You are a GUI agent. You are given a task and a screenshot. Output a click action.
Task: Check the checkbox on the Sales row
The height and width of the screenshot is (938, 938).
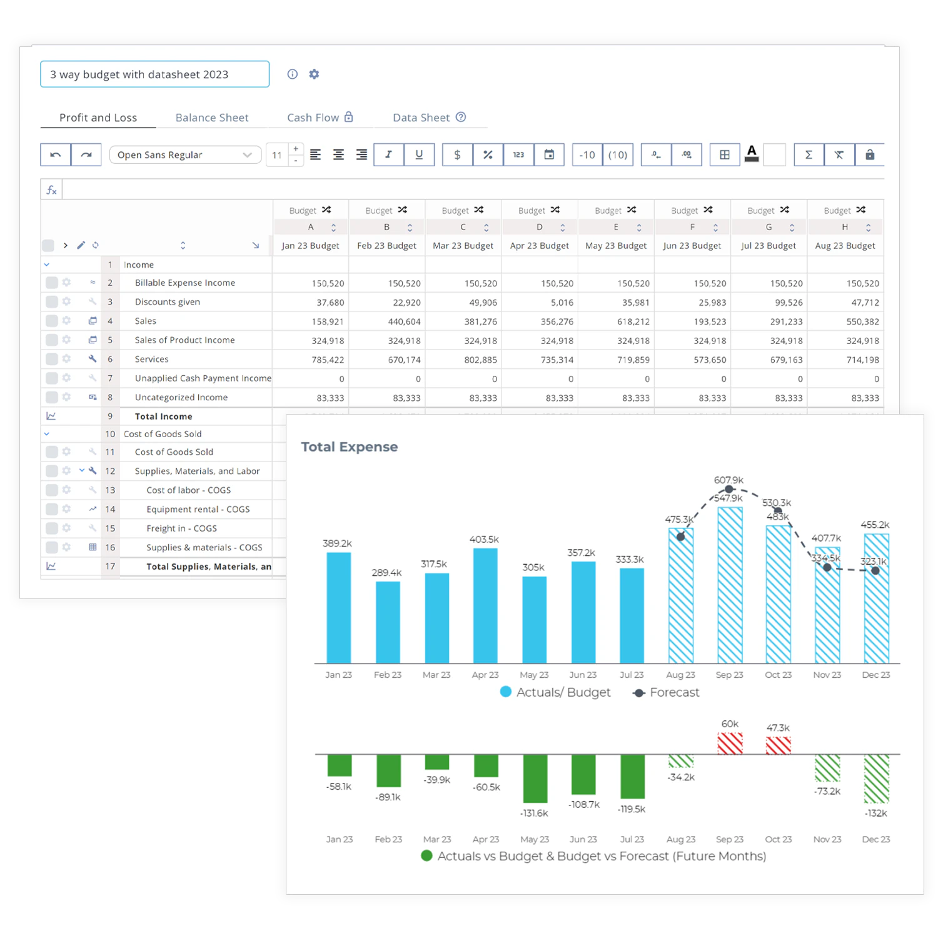(x=52, y=321)
